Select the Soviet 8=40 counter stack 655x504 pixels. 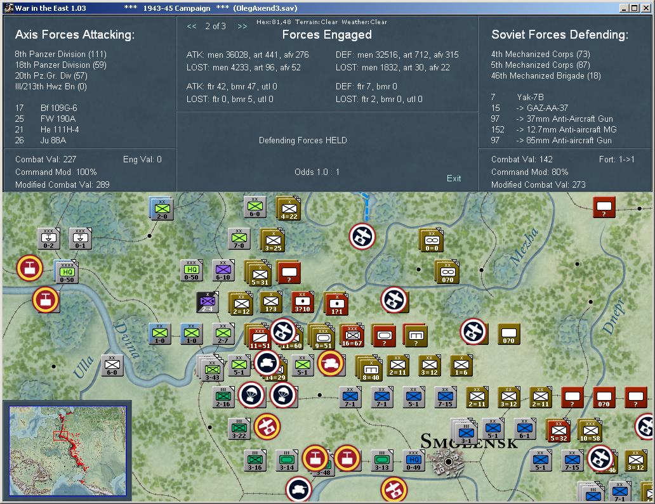click(x=369, y=368)
